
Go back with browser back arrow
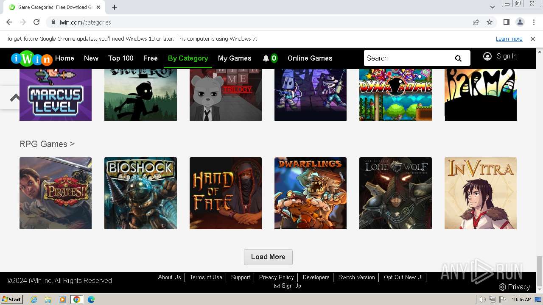(x=9, y=22)
